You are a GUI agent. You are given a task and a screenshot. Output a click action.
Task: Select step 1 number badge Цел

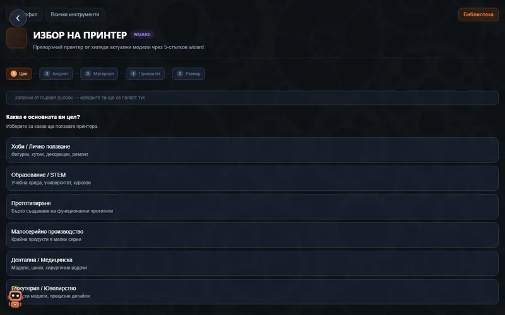point(14,74)
